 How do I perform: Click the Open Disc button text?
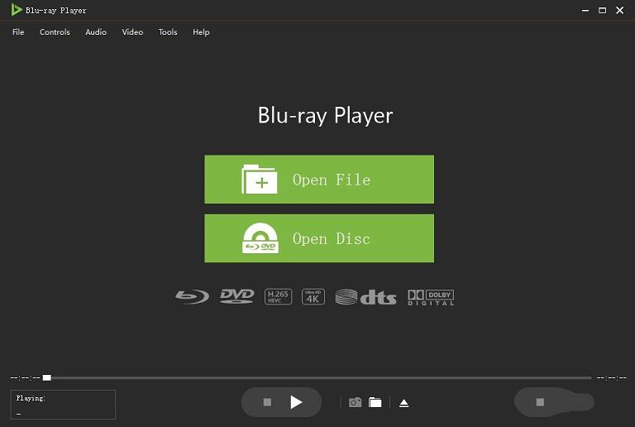coord(331,238)
